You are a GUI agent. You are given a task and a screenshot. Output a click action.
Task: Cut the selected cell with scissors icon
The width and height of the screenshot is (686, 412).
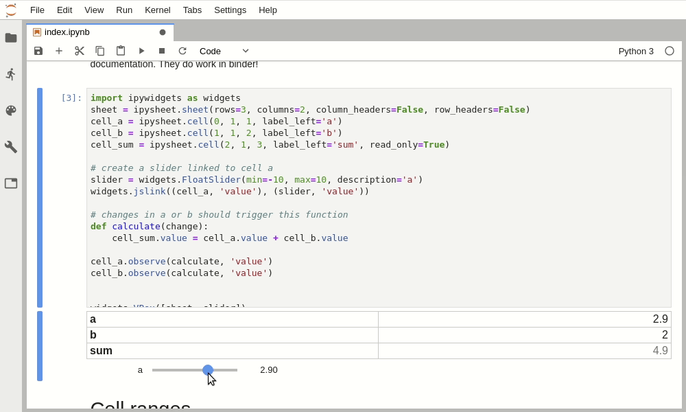coord(79,51)
